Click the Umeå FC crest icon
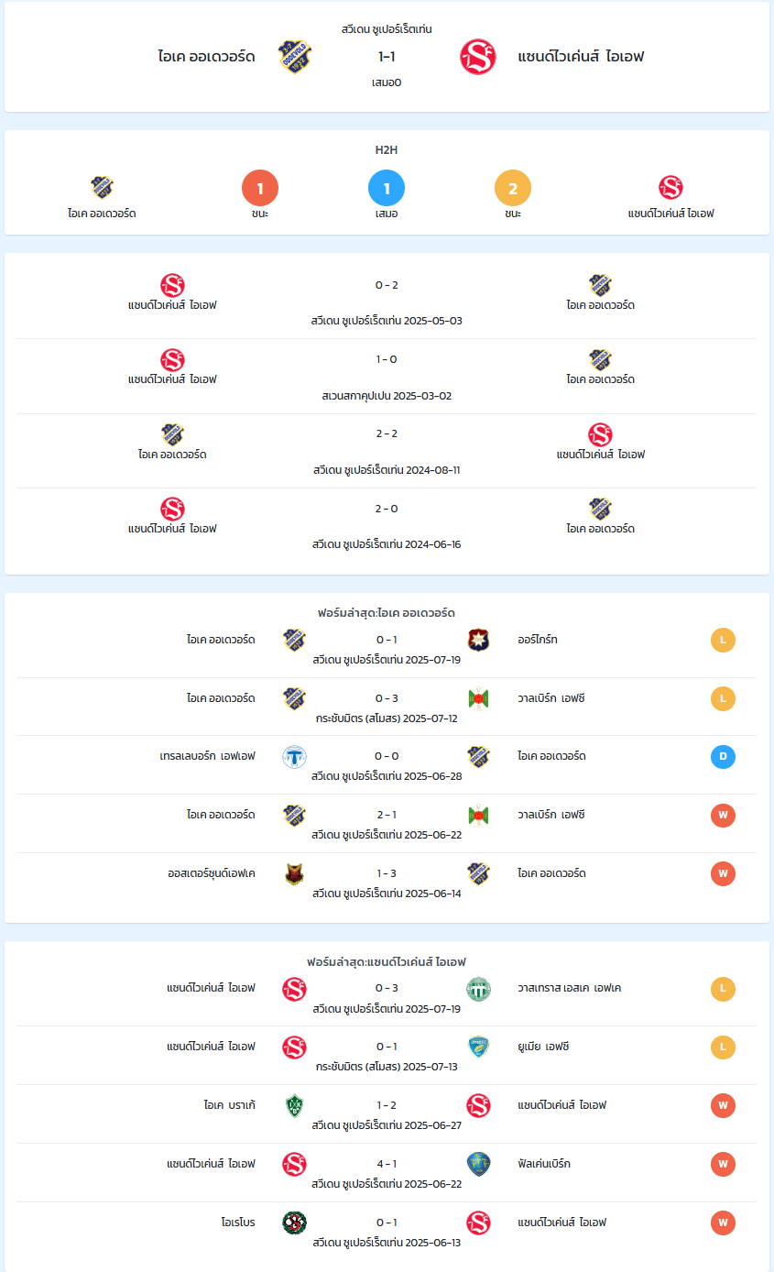774x1272 pixels. point(478,1047)
